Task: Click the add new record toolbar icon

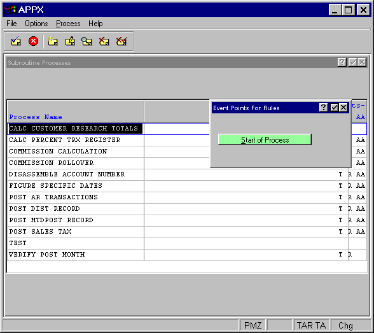Action: click(52, 41)
